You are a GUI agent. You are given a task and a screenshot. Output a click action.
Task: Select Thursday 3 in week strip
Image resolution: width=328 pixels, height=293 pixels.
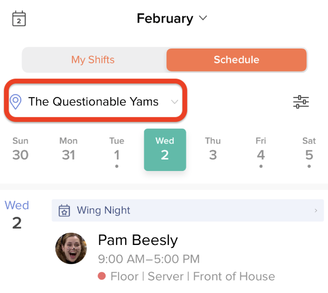[213, 149]
